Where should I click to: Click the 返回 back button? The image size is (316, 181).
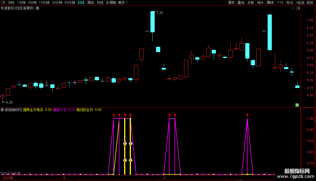[310, 3]
